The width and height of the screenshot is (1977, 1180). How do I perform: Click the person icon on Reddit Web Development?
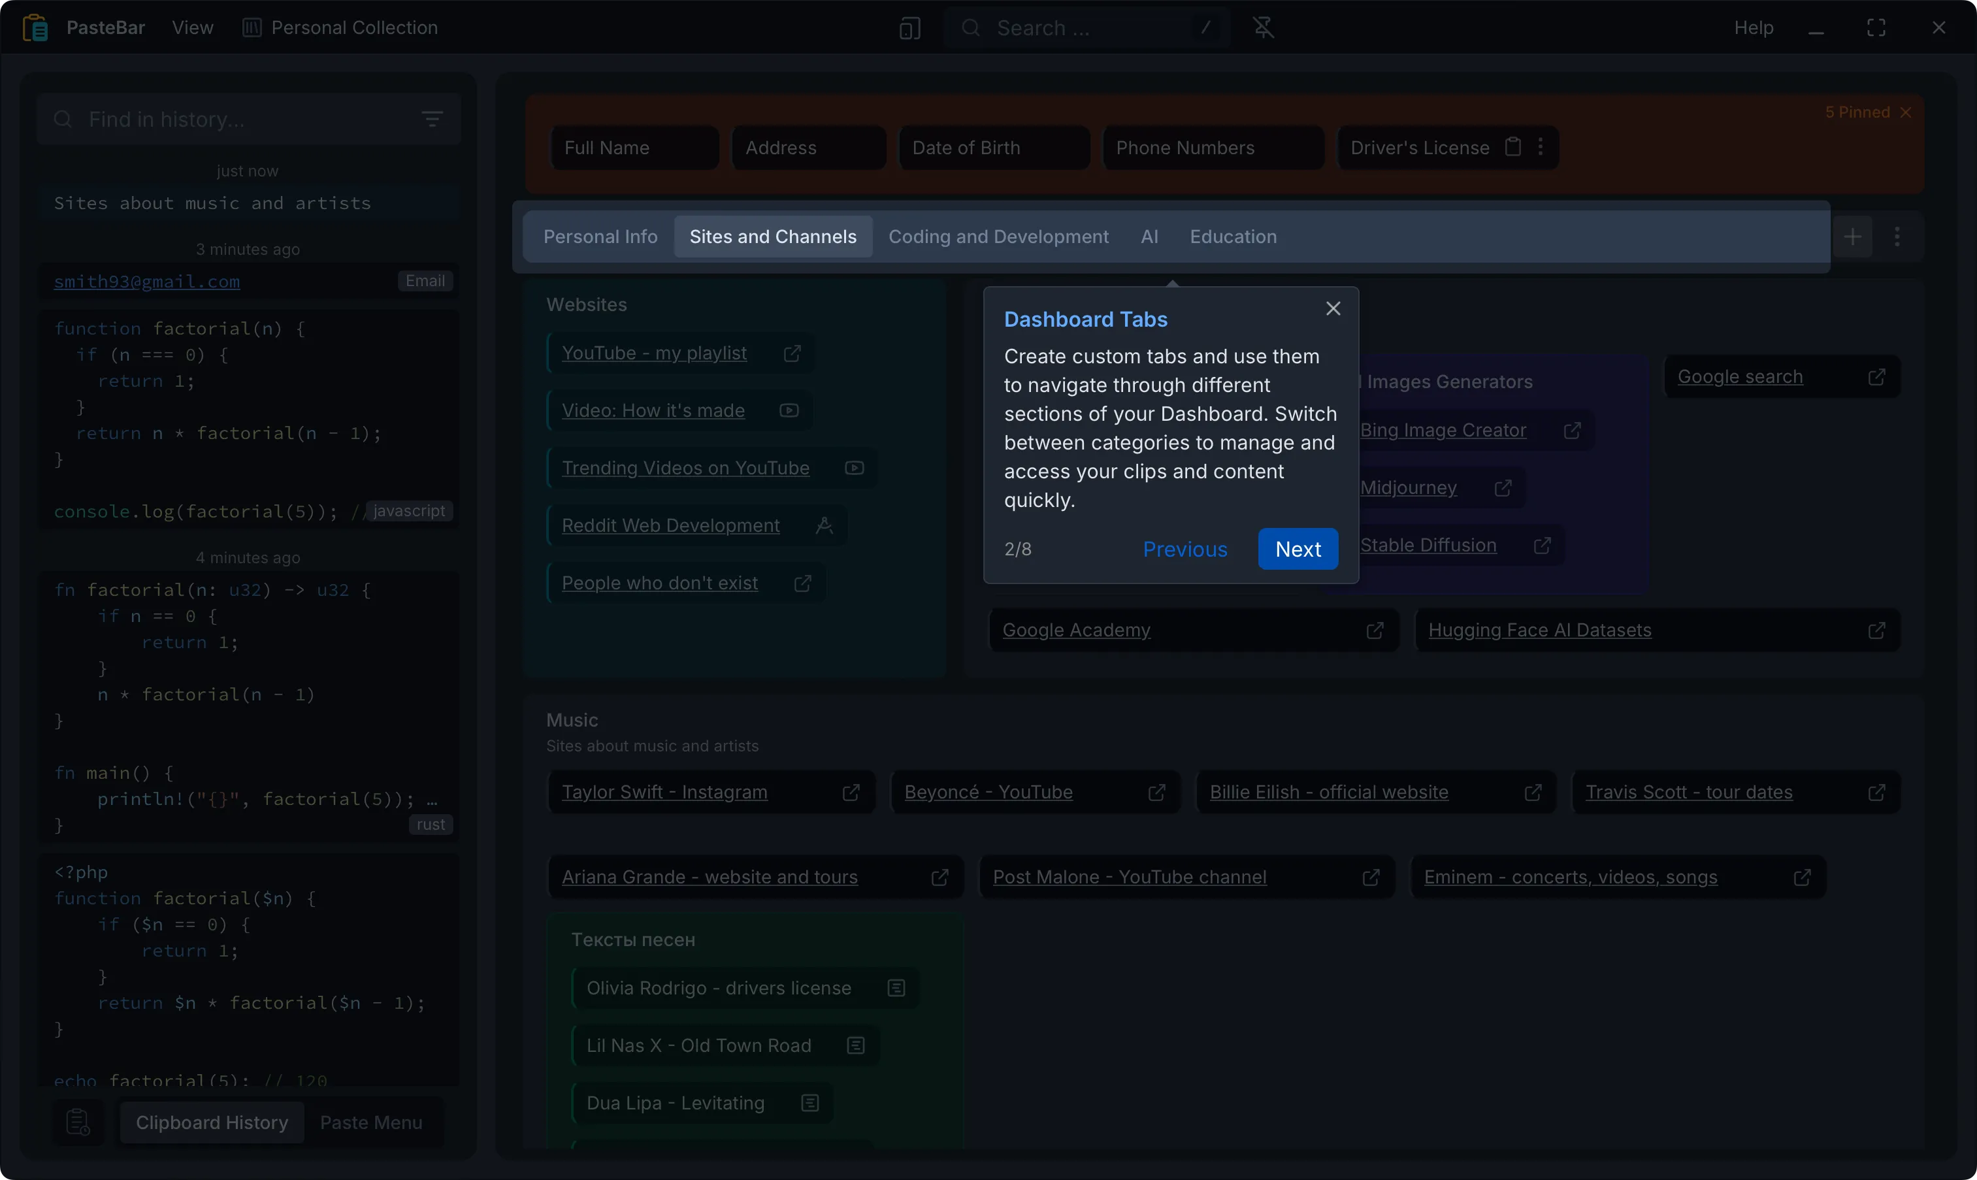click(824, 525)
